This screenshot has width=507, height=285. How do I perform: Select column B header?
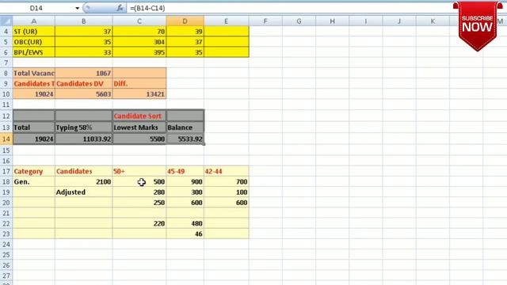(84, 21)
